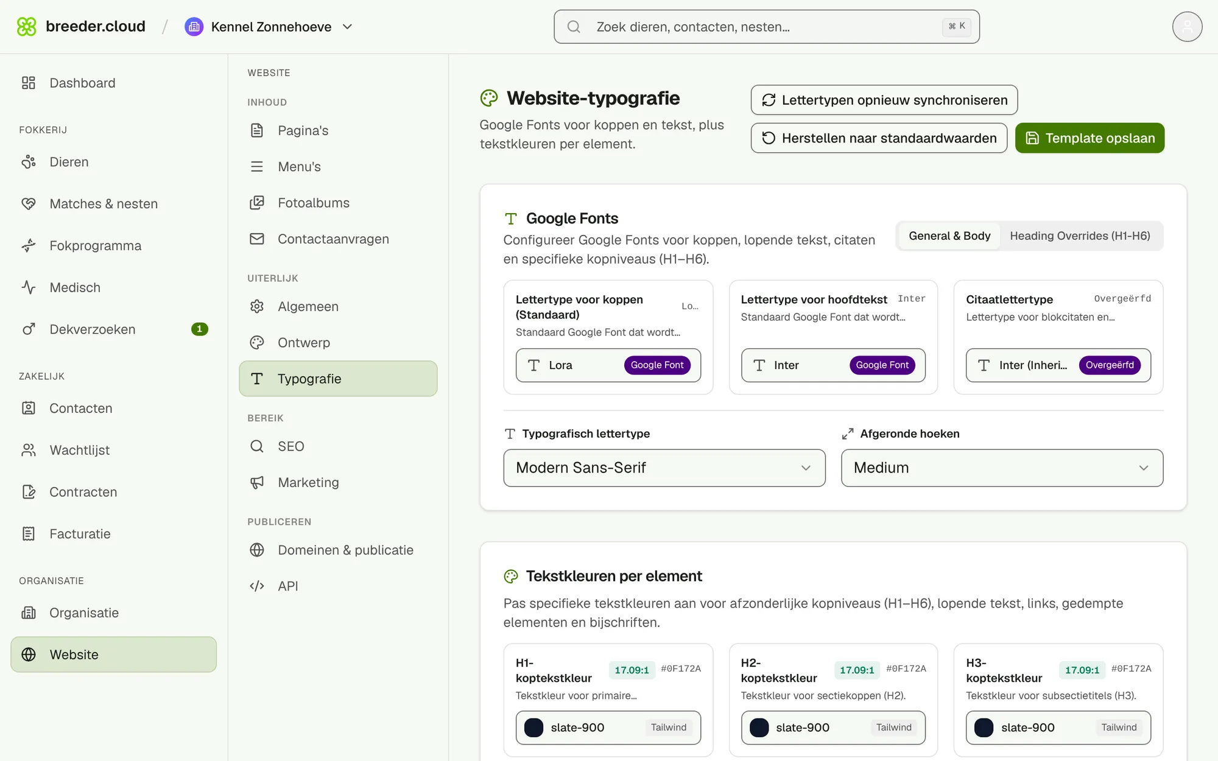Click the Contracten pen document icon
1218x761 pixels.
click(29, 492)
